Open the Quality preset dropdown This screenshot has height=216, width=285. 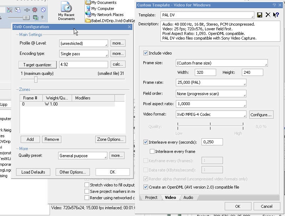[83, 156]
